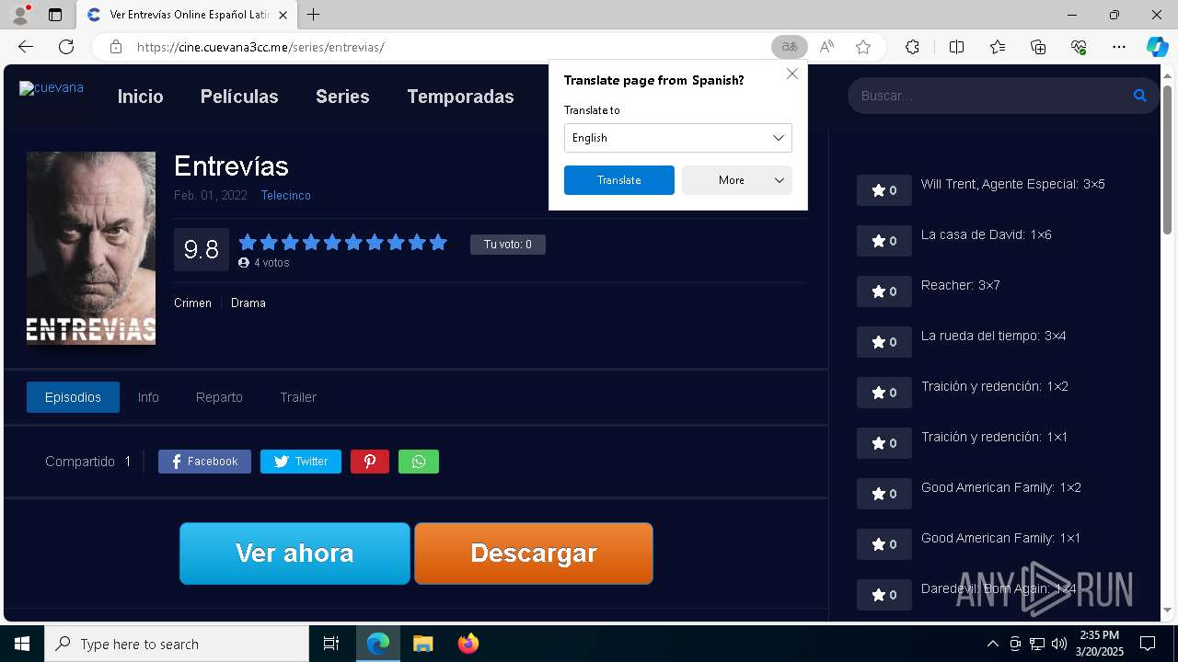Rate the series with the tenth star
Screen dimensions: 1178x662
pyautogui.click(x=438, y=242)
